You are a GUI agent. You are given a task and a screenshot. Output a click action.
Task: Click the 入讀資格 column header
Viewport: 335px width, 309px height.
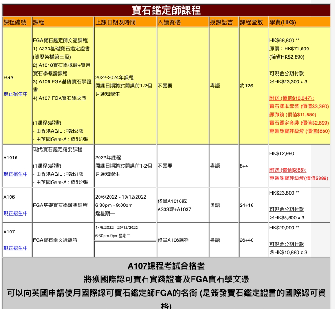point(169,22)
